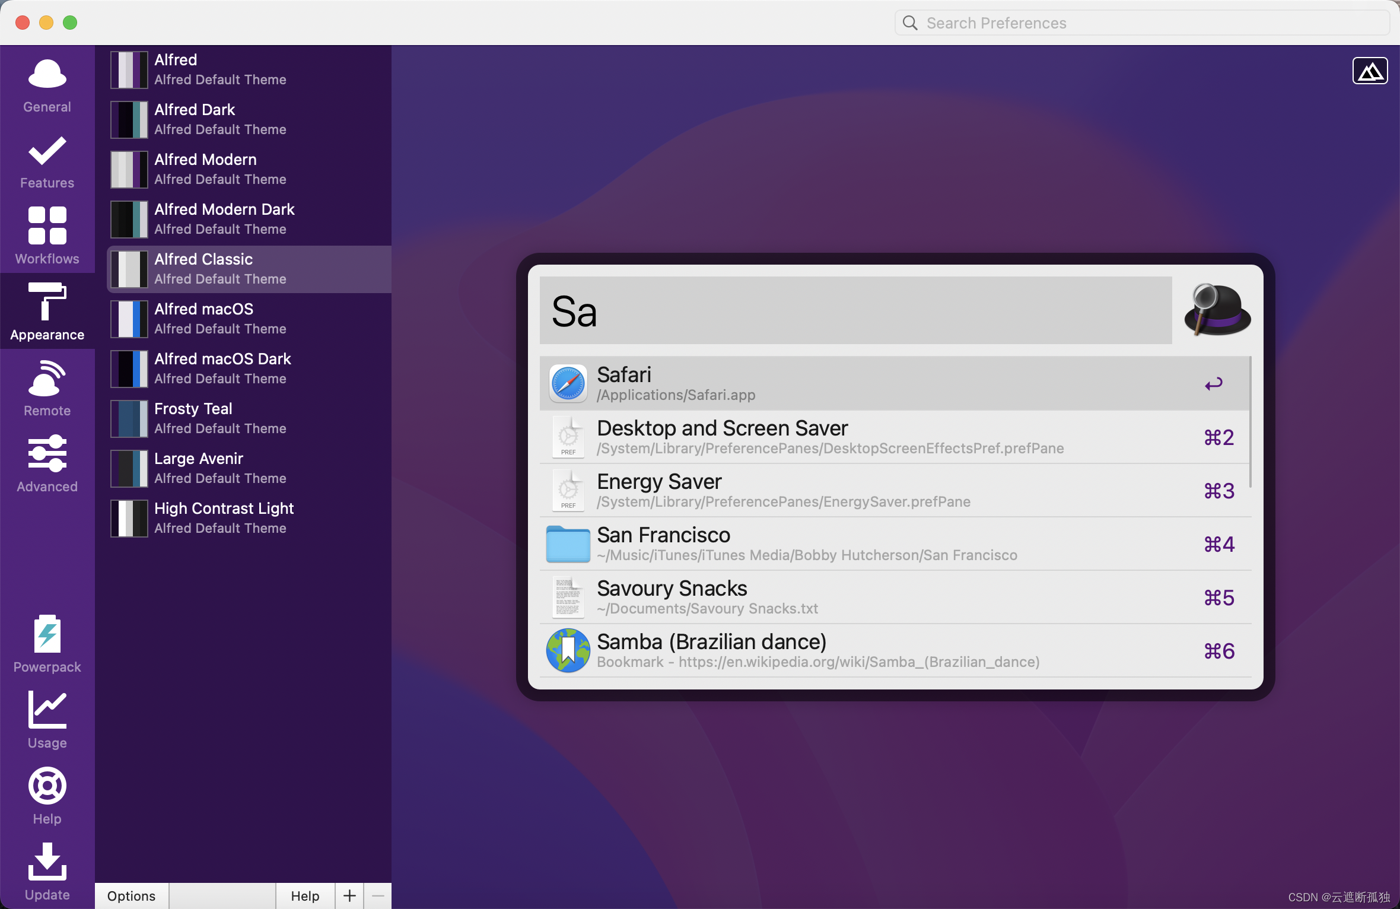Select the Alfred Dark theme
Viewport: 1400px width, 909px height.
point(249,119)
